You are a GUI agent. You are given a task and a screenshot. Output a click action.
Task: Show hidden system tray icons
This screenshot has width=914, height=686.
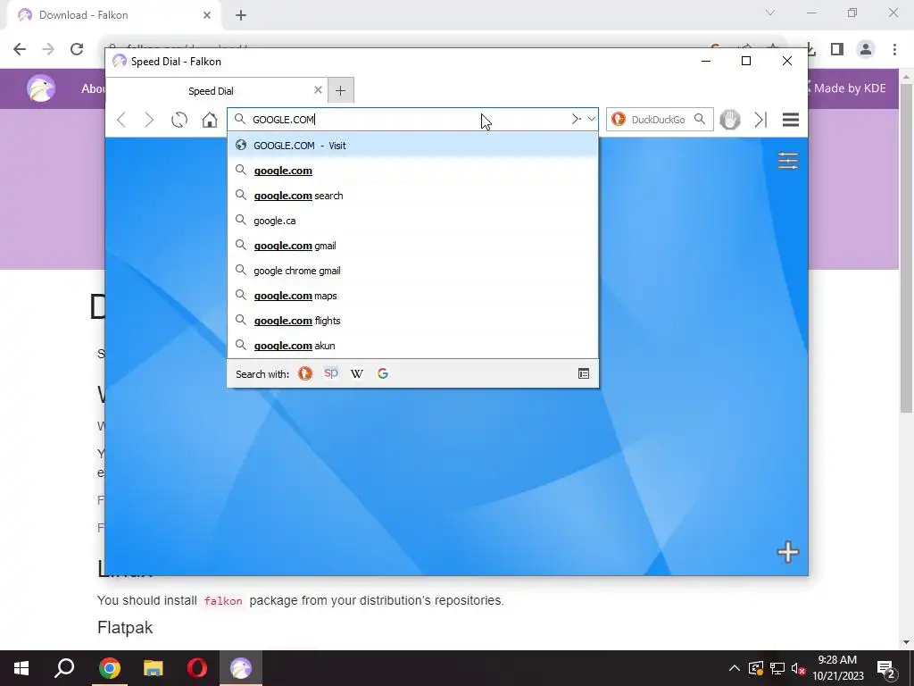pos(735,668)
